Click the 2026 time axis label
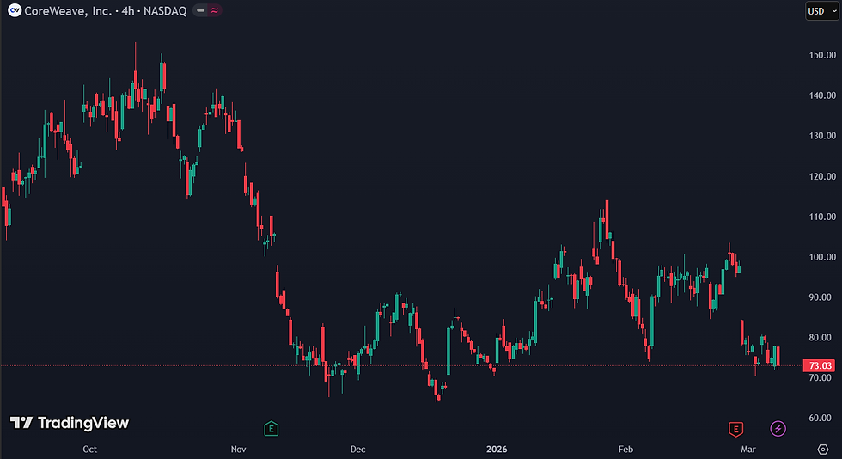842x459 pixels. [x=497, y=450]
